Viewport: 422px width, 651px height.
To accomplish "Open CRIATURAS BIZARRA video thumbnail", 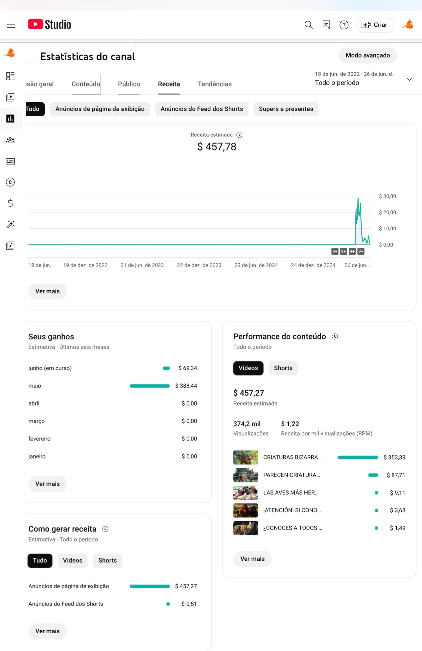I will (246, 457).
